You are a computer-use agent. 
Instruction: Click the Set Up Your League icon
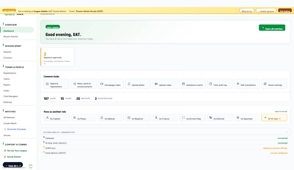[5, 151]
